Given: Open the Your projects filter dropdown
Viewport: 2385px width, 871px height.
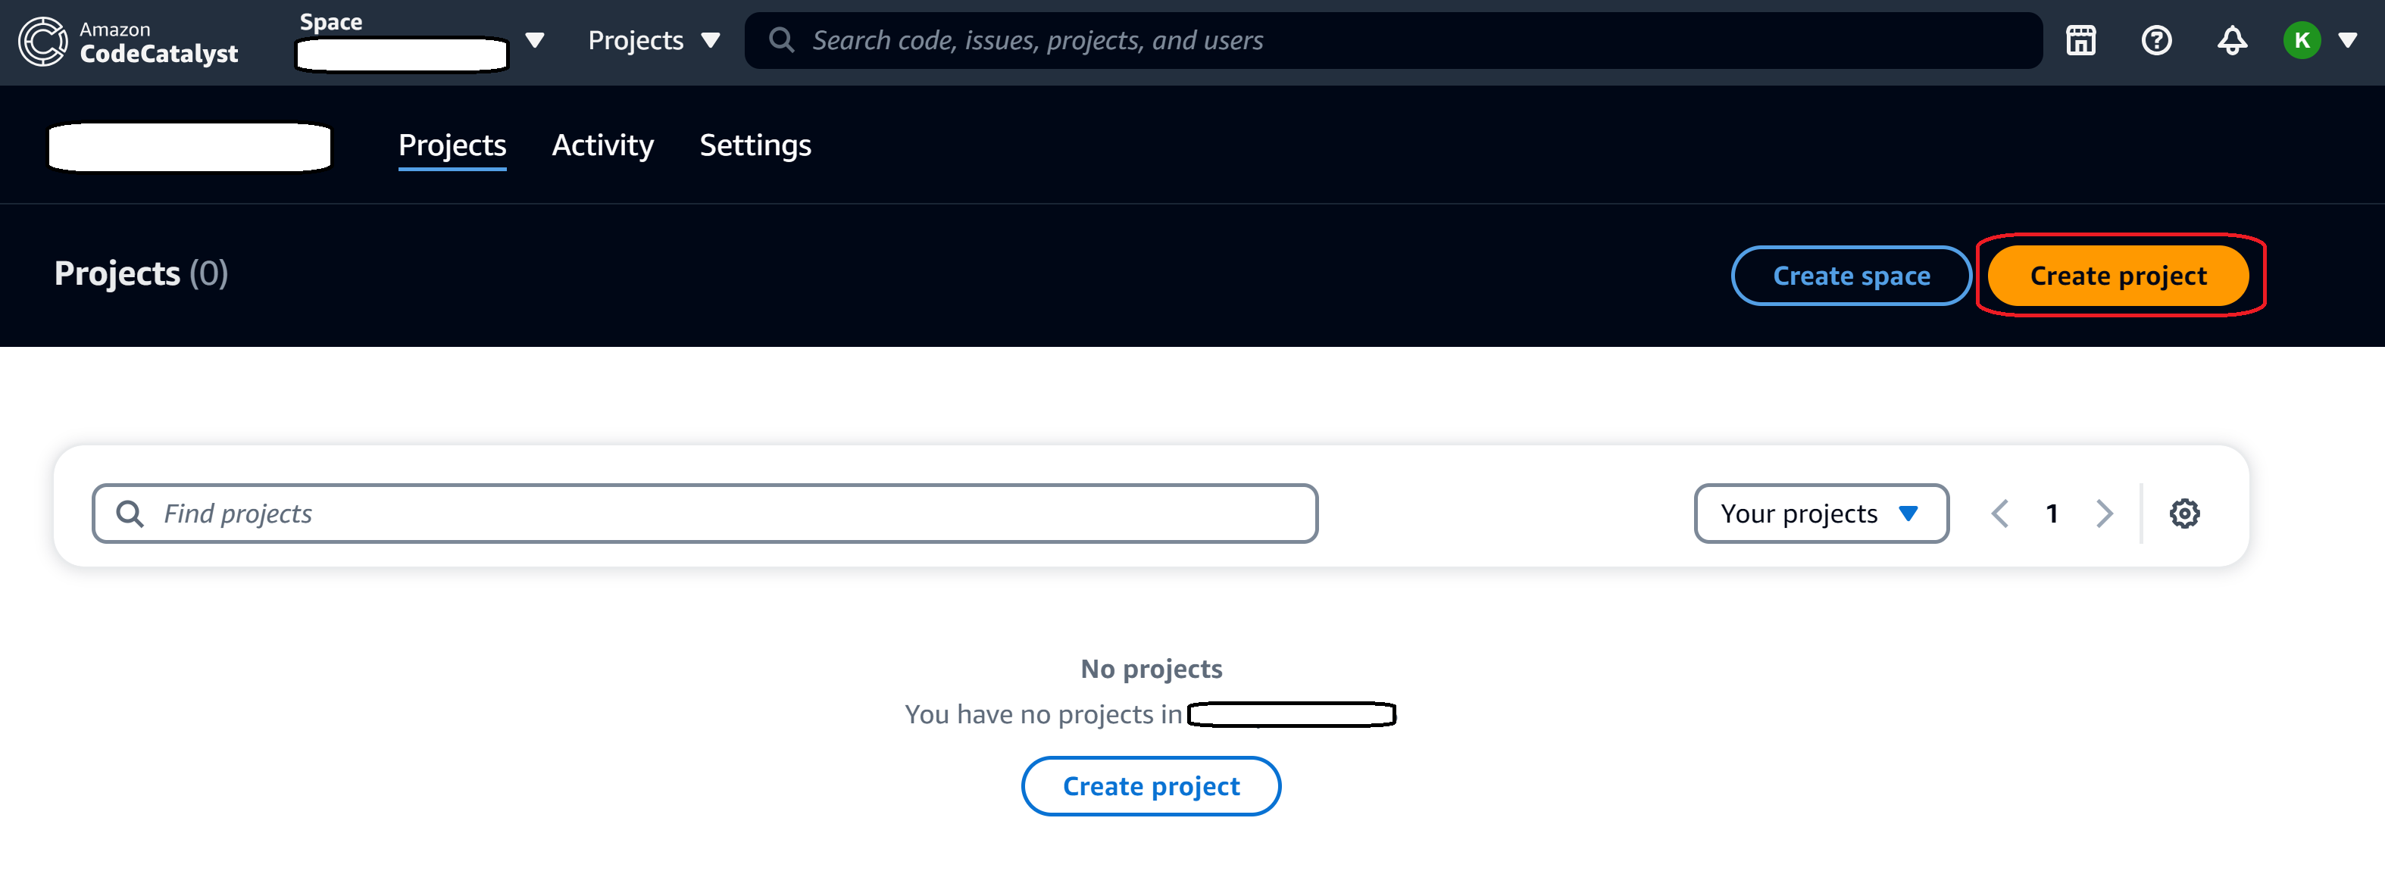Looking at the screenshot, I should pyautogui.click(x=1821, y=513).
